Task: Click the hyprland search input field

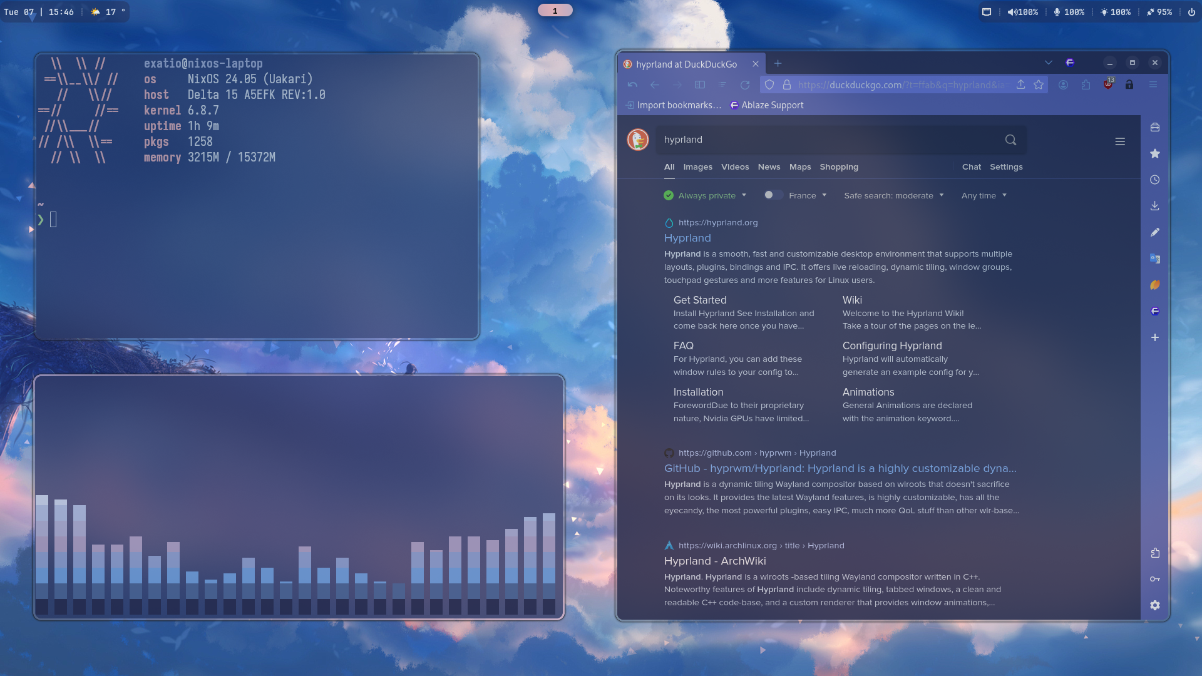Action: pyautogui.click(x=826, y=140)
